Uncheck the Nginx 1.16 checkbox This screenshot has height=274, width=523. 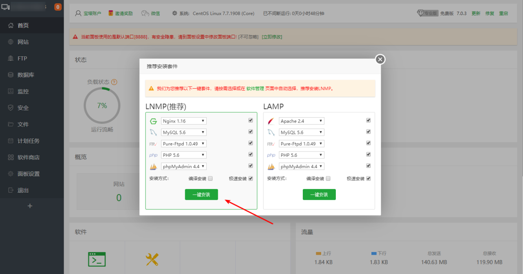click(250, 120)
